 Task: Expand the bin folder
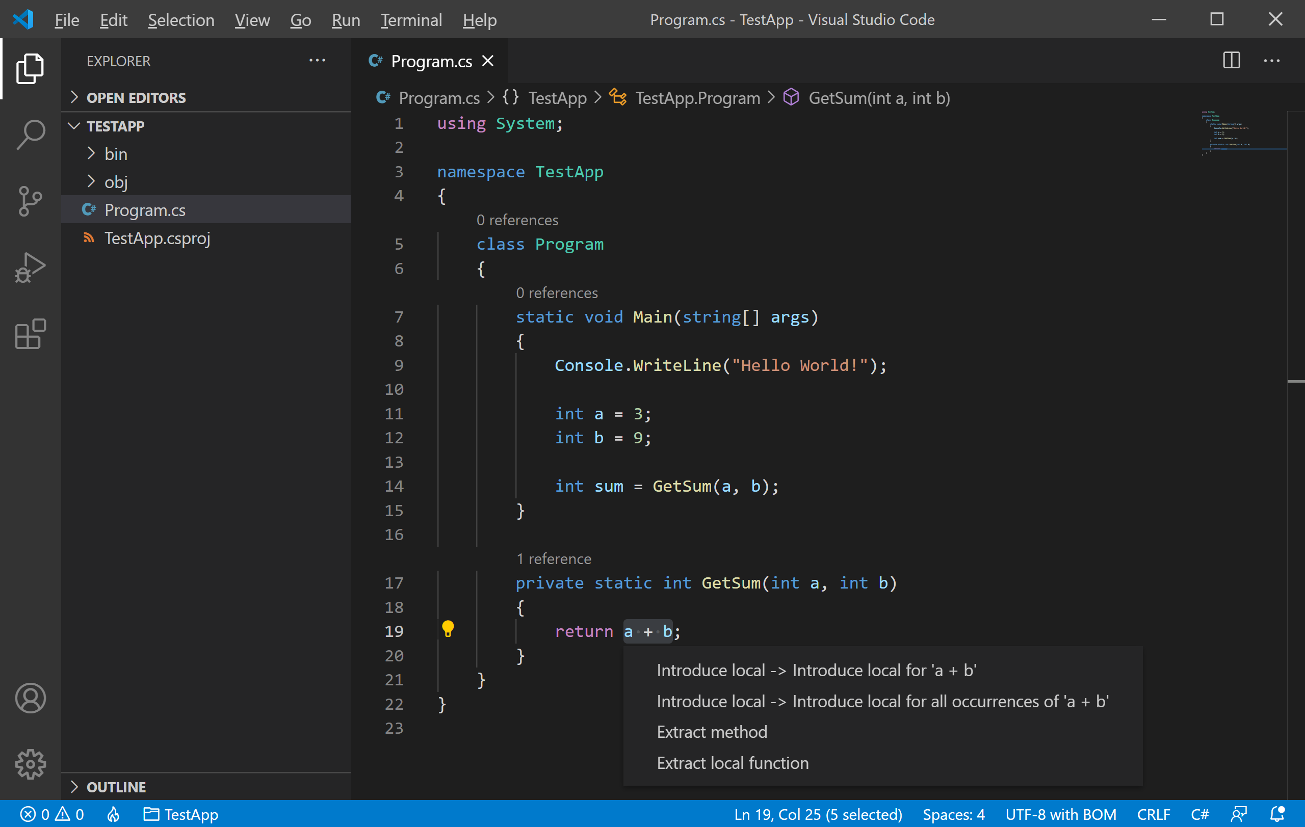(x=115, y=154)
